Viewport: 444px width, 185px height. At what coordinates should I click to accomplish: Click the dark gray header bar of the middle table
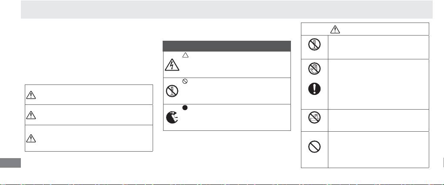point(226,46)
